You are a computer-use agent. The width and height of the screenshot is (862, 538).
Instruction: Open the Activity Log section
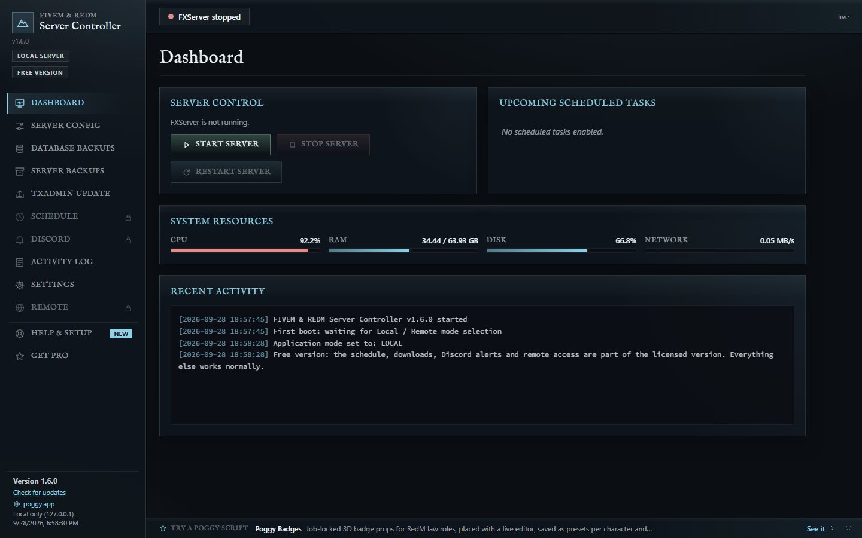point(73,262)
